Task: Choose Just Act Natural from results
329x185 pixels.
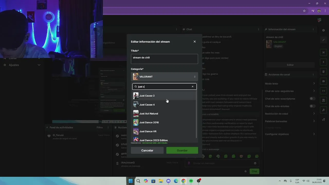Action: [x=164, y=114]
